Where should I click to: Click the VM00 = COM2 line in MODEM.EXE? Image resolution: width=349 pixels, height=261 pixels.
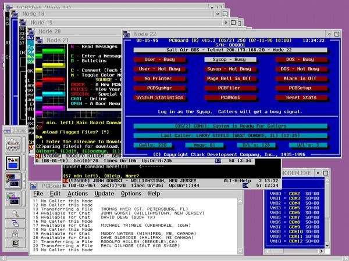(x=294, y=194)
